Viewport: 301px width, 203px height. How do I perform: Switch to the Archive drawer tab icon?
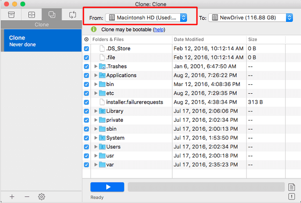(31, 15)
